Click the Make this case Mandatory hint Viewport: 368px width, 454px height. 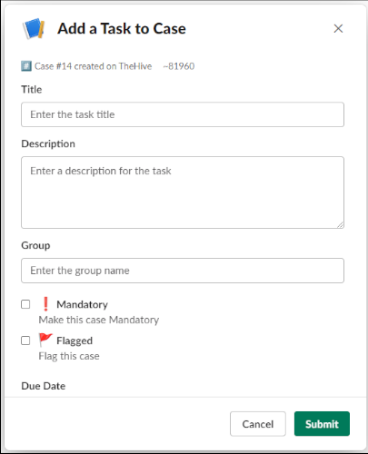point(99,320)
